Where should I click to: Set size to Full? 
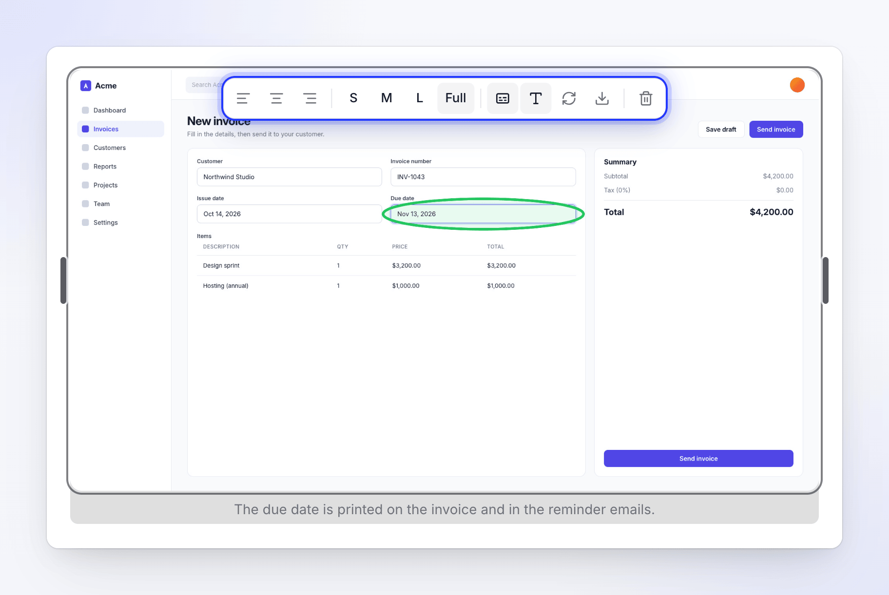point(456,98)
